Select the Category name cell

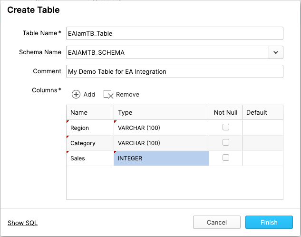click(90, 143)
